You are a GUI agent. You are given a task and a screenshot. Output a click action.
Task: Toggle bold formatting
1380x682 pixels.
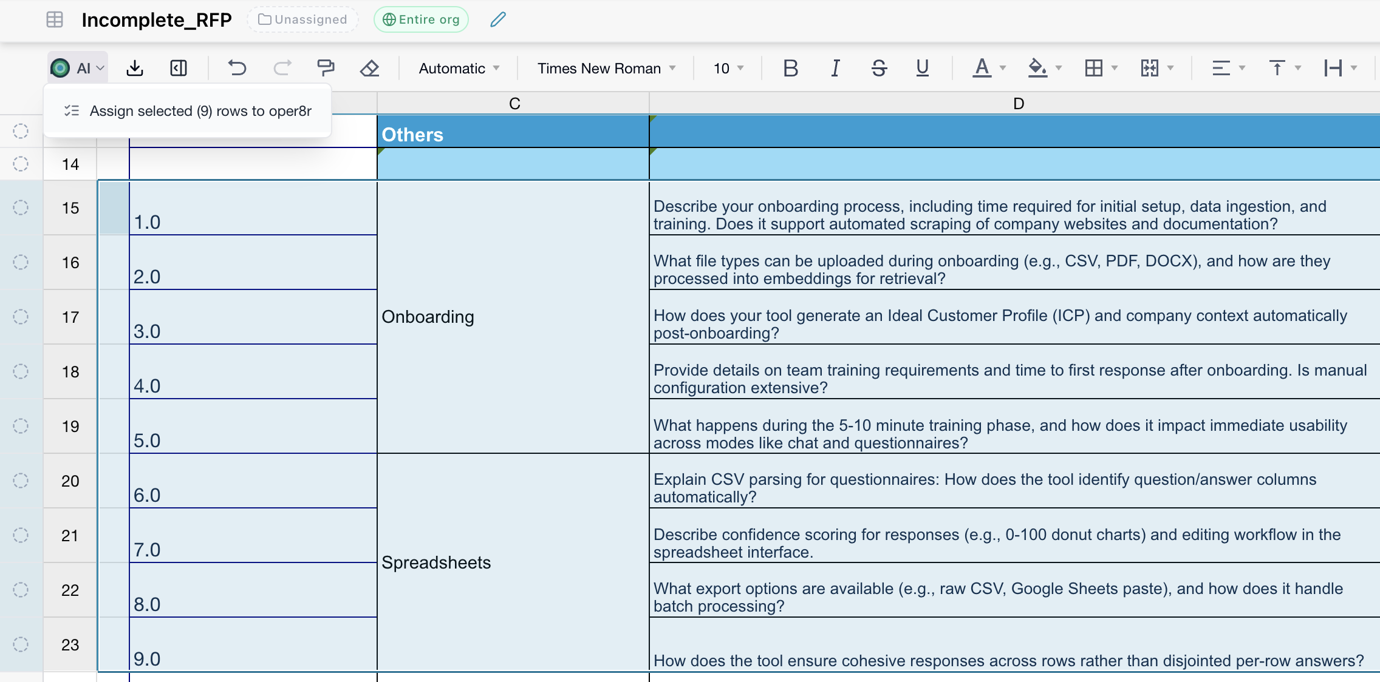point(790,67)
